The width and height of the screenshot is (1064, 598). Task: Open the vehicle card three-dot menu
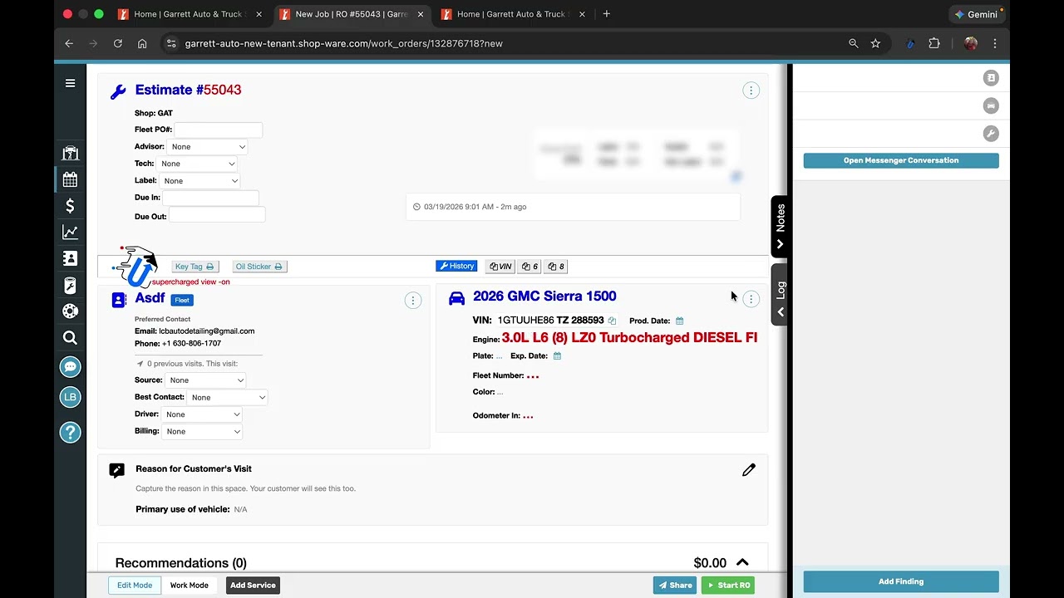[x=751, y=299]
